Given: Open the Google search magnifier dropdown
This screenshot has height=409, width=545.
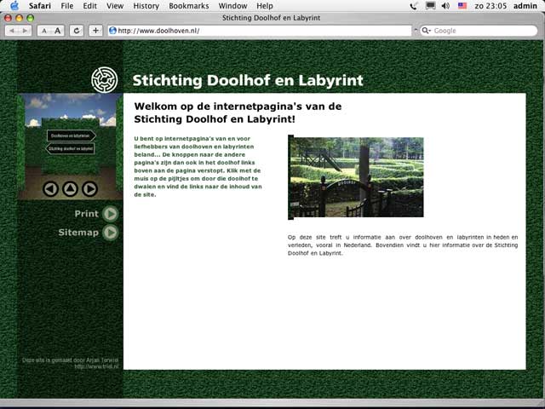Looking at the screenshot, I should pyautogui.click(x=427, y=31).
